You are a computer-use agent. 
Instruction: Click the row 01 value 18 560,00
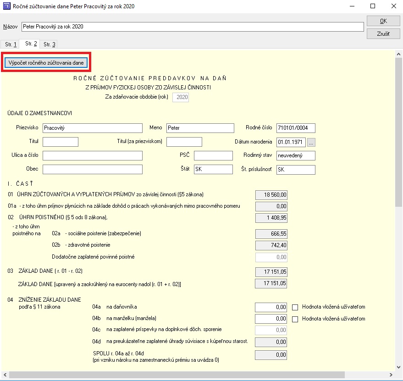[271, 195]
